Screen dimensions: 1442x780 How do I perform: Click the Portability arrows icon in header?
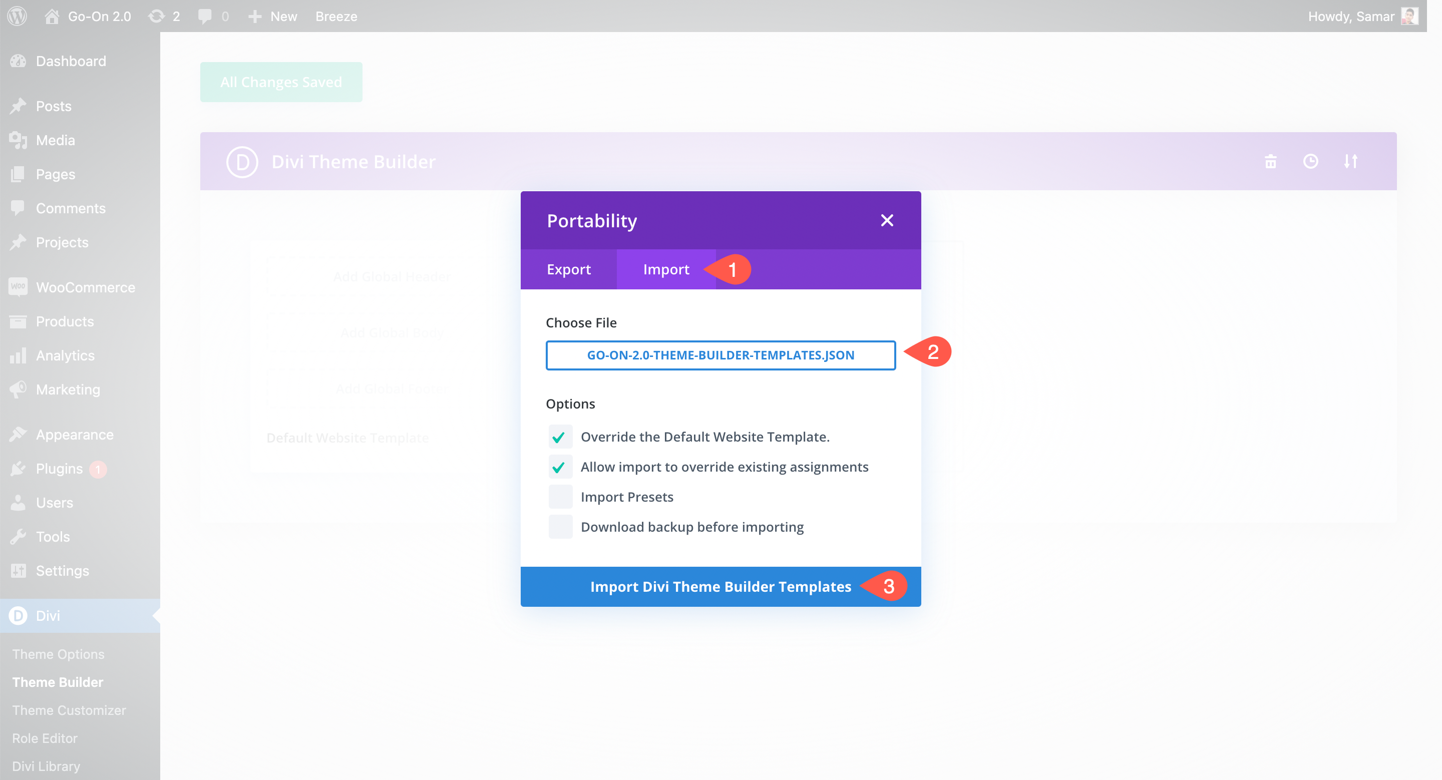click(1351, 161)
